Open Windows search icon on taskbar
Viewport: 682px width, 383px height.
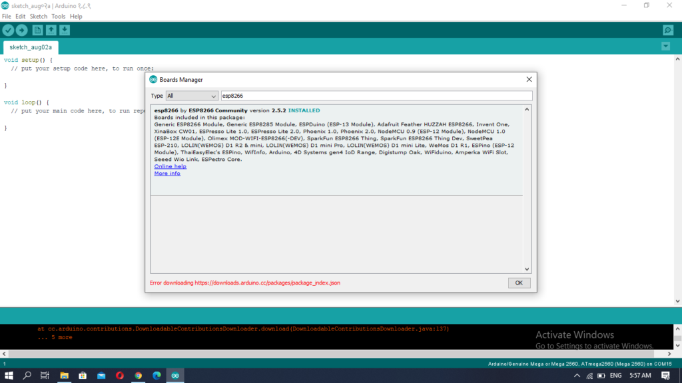tap(27, 376)
